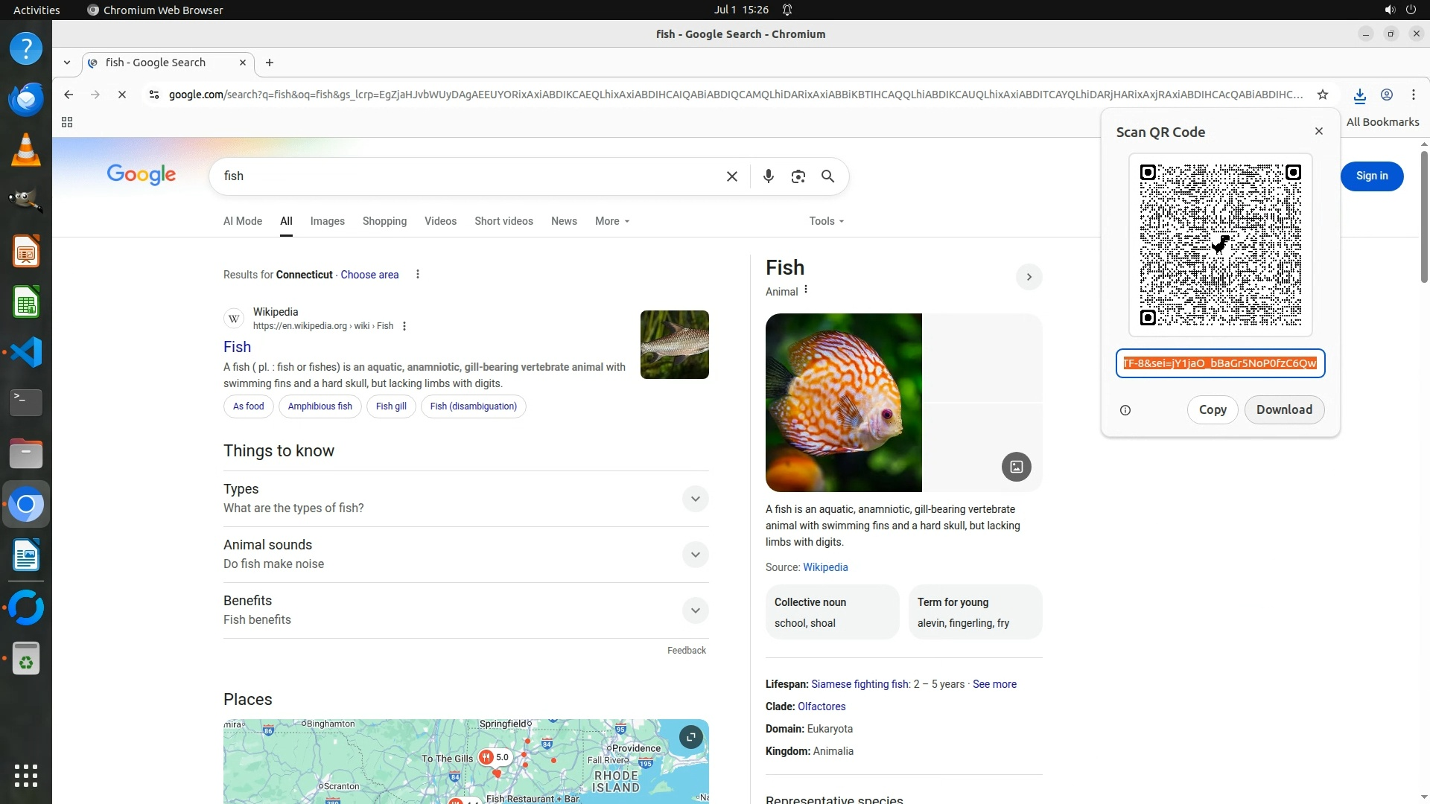This screenshot has width=1430, height=804.
Task: Switch to the News tab
Action: pyautogui.click(x=563, y=221)
